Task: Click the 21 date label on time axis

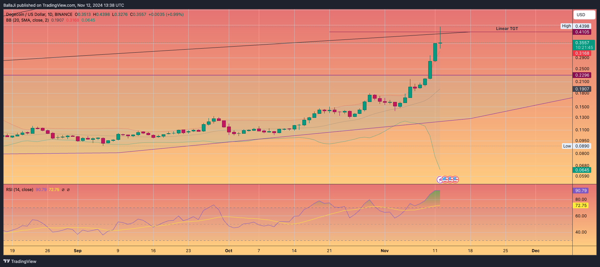Action: coord(329,251)
